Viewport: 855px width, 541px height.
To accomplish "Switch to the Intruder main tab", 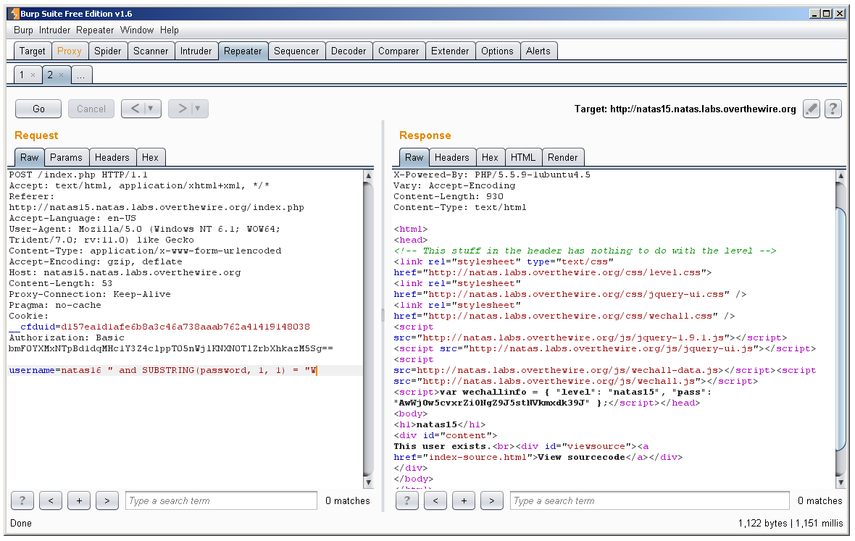I will tap(196, 51).
